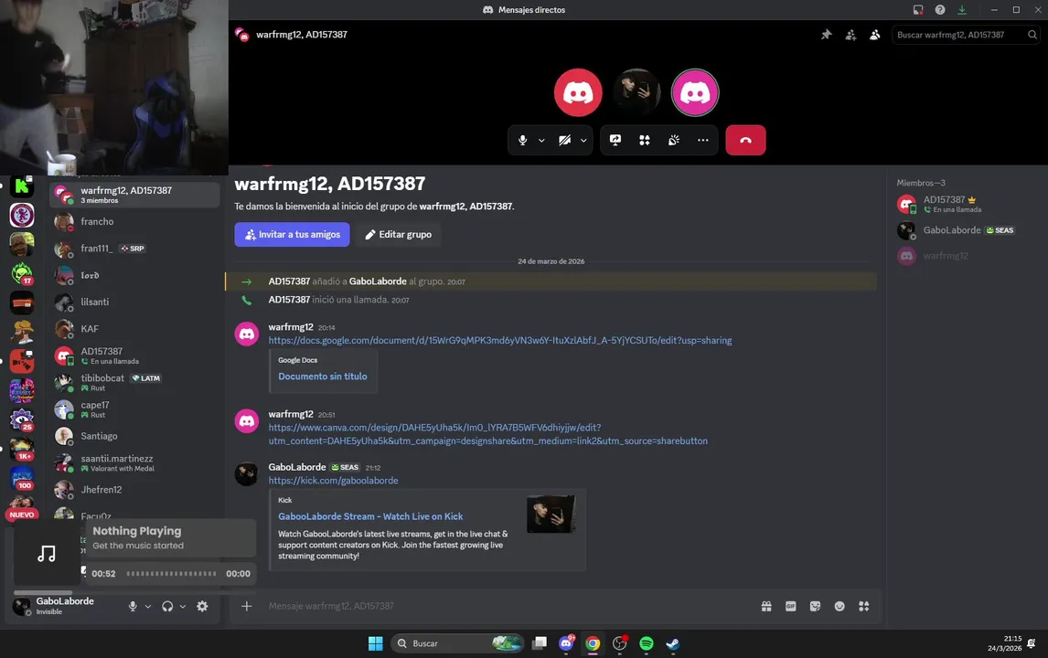The height and width of the screenshot is (658, 1048).
Task: Open the inbox icon in title bar
Action: tap(918, 10)
